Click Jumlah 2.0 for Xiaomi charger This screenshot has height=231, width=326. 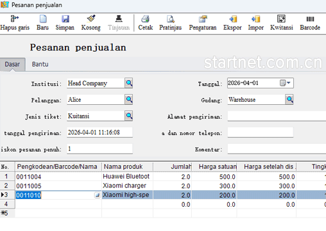[x=173, y=186]
